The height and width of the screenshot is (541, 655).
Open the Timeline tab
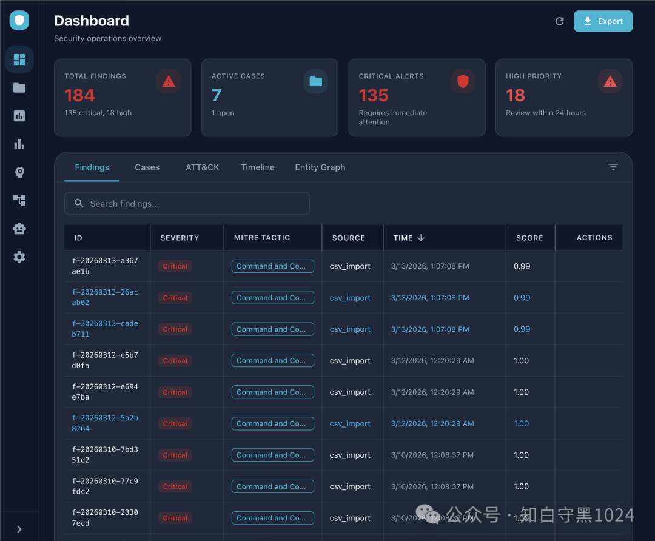[x=257, y=167]
